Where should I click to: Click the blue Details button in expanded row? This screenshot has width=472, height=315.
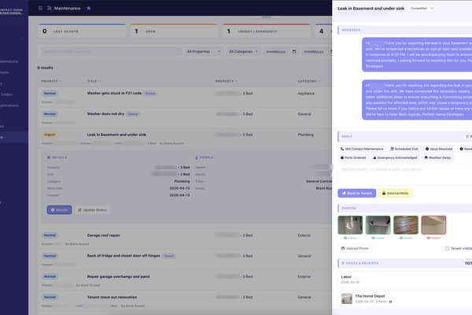coord(59,209)
